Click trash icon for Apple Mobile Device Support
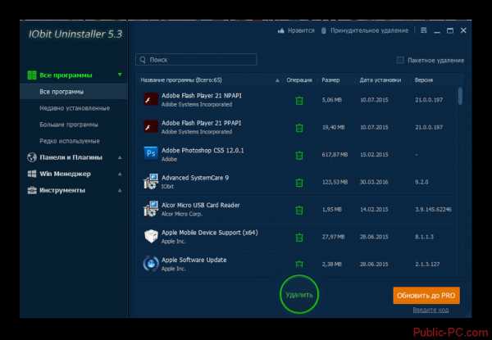Image resolution: width=492 pixels, height=340 pixels. click(x=299, y=238)
